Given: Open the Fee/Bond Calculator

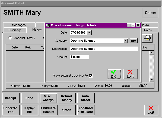Looking at the screenshot, I should (86, 110).
